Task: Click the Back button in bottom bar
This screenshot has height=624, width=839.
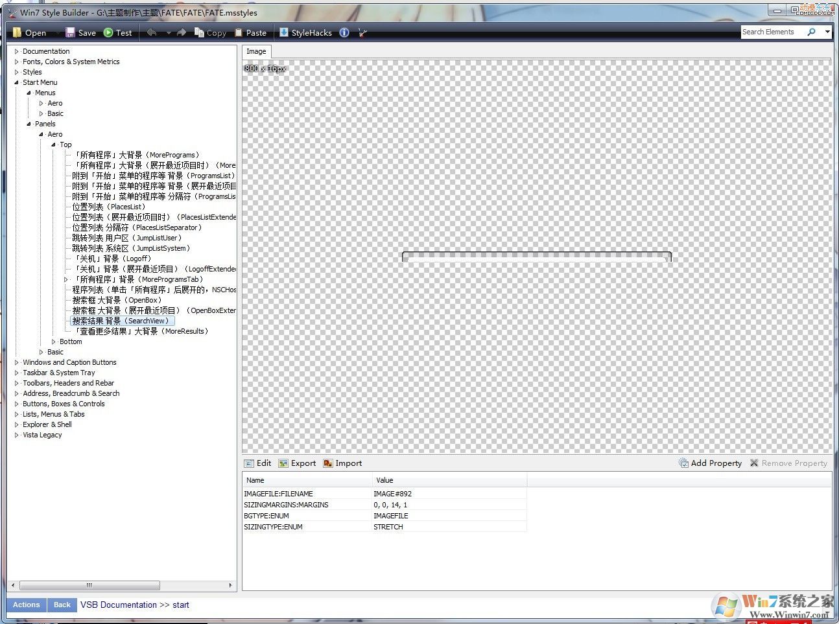Action: click(x=62, y=605)
